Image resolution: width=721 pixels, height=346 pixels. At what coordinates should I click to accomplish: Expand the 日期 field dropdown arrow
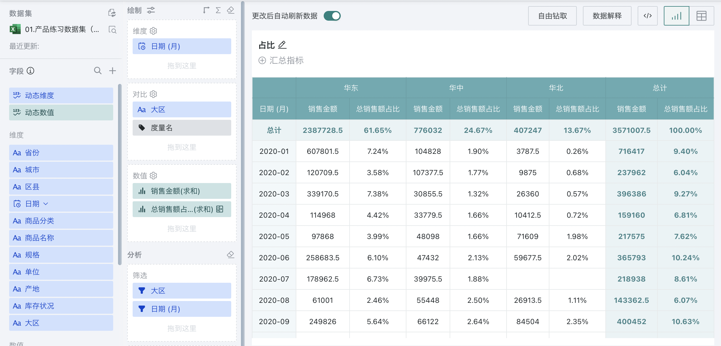[46, 204]
